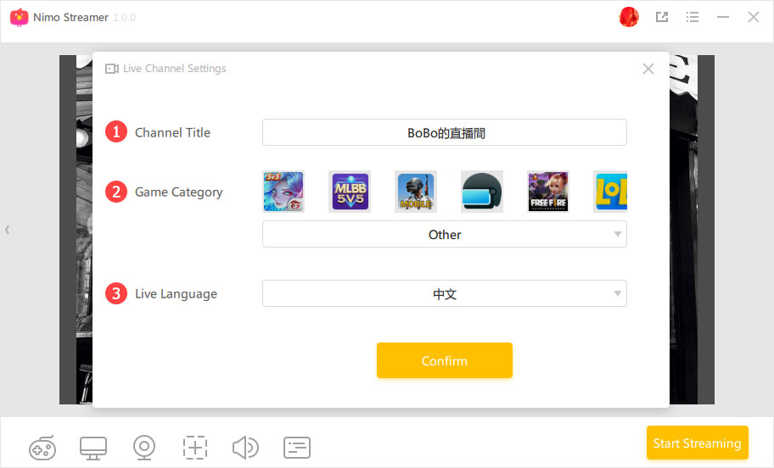Select the region capture crosshair icon

(x=195, y=447)
